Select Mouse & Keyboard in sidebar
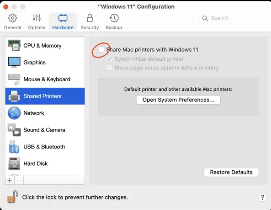The height and width of the screenshot is (210, 271). [45, 79]
